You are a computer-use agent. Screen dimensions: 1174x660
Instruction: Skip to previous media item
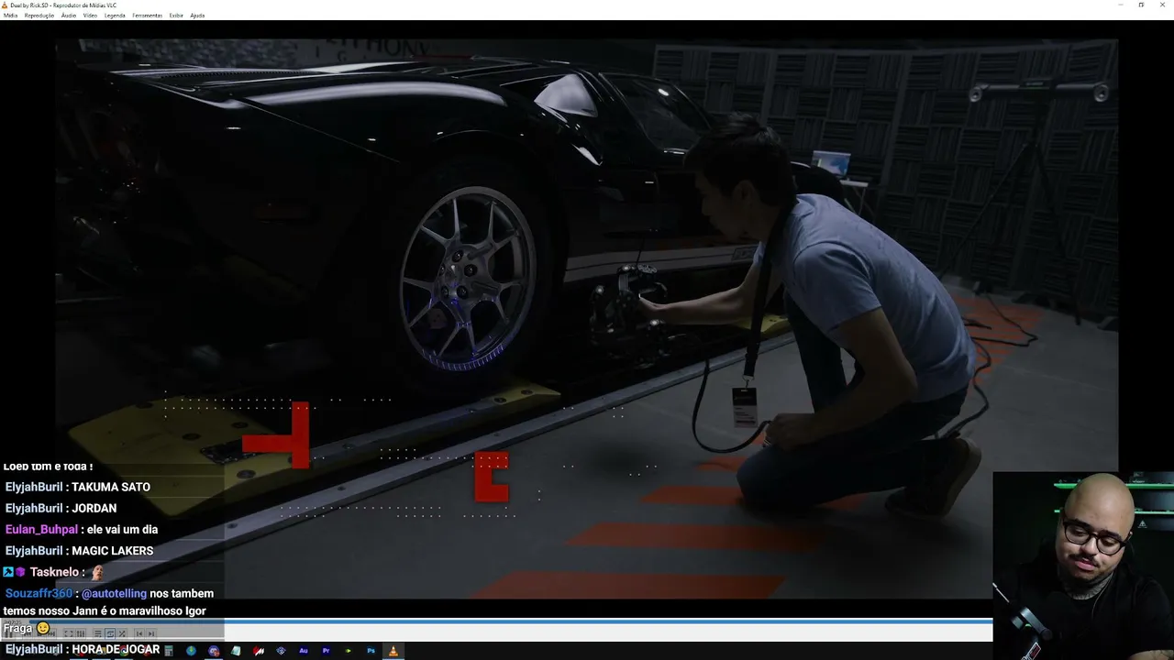click(139, 633)
